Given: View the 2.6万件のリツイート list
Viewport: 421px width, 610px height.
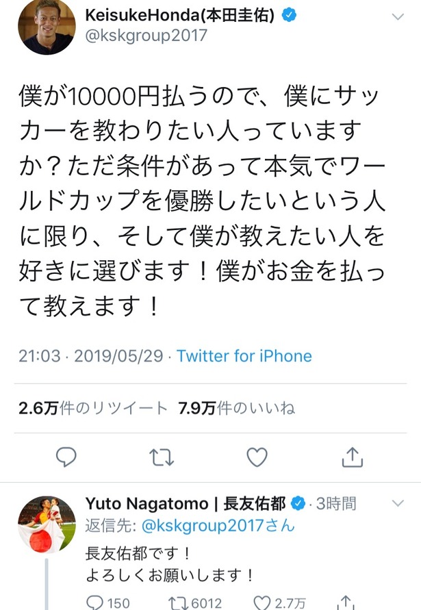Looking at the screenshot, I should (93, 408).
